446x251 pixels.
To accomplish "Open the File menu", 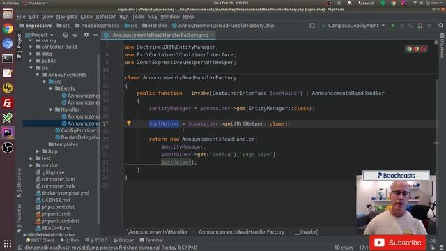I will click(21, 17).
